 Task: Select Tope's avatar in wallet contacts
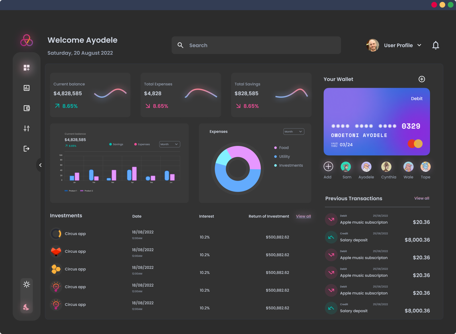click(425, 166)
